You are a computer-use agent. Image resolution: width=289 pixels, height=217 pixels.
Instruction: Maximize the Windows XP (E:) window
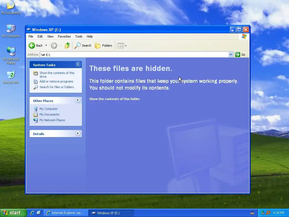click(239, 29)
